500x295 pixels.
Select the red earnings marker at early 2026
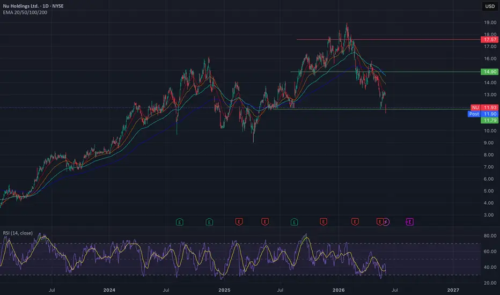coord(355,222)
